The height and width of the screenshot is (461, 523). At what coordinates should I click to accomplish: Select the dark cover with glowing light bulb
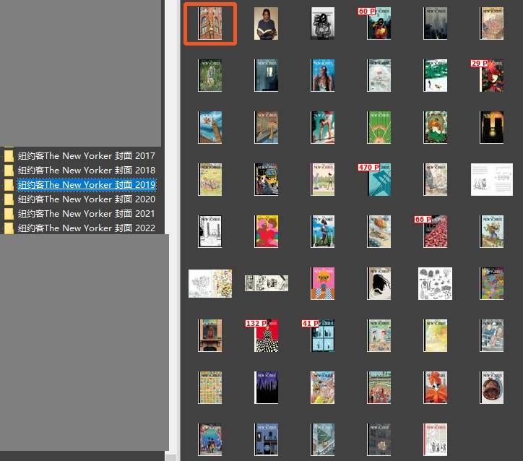coord(492,127)
